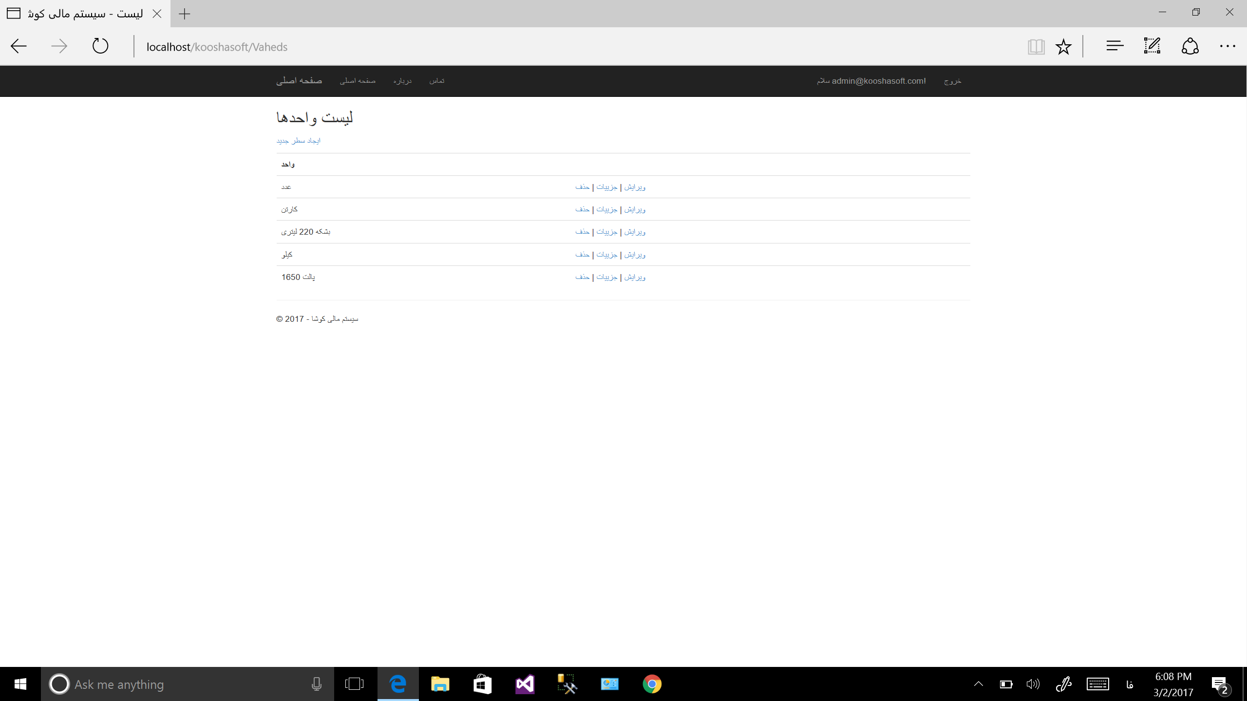The height and width of the screenshot is (701, 1247).
Task: Open a new browser tab
Action: pos(184,14)
